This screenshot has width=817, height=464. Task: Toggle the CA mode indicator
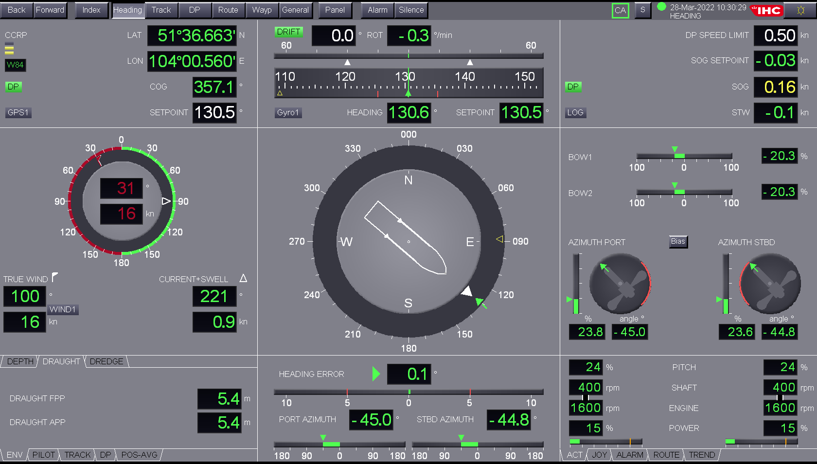(x=620, y=10)
